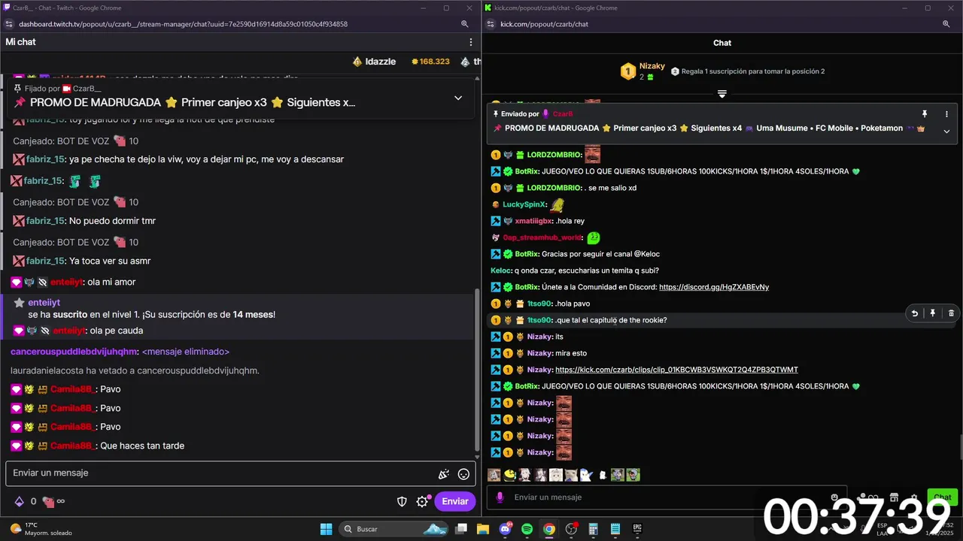Click the gold rank 1 badge by Nizaky leaderboard
963x541 pixels.
pyautogui.click(x=628, y=71)
